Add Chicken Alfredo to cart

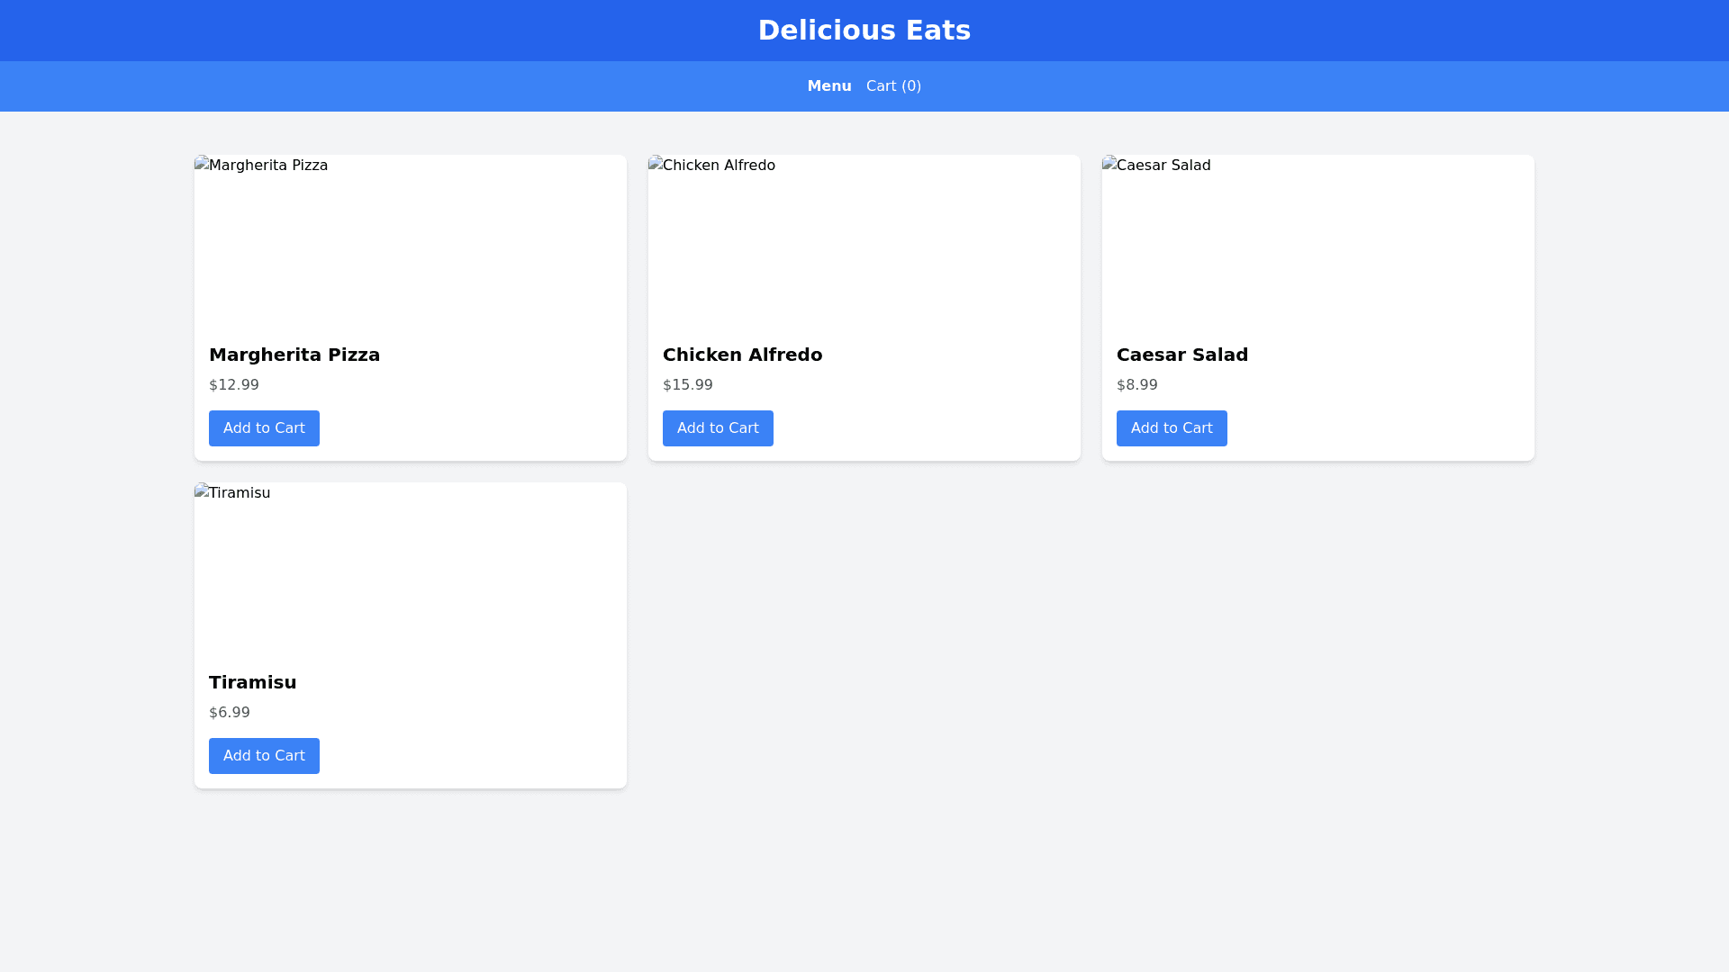pos(718,428)
